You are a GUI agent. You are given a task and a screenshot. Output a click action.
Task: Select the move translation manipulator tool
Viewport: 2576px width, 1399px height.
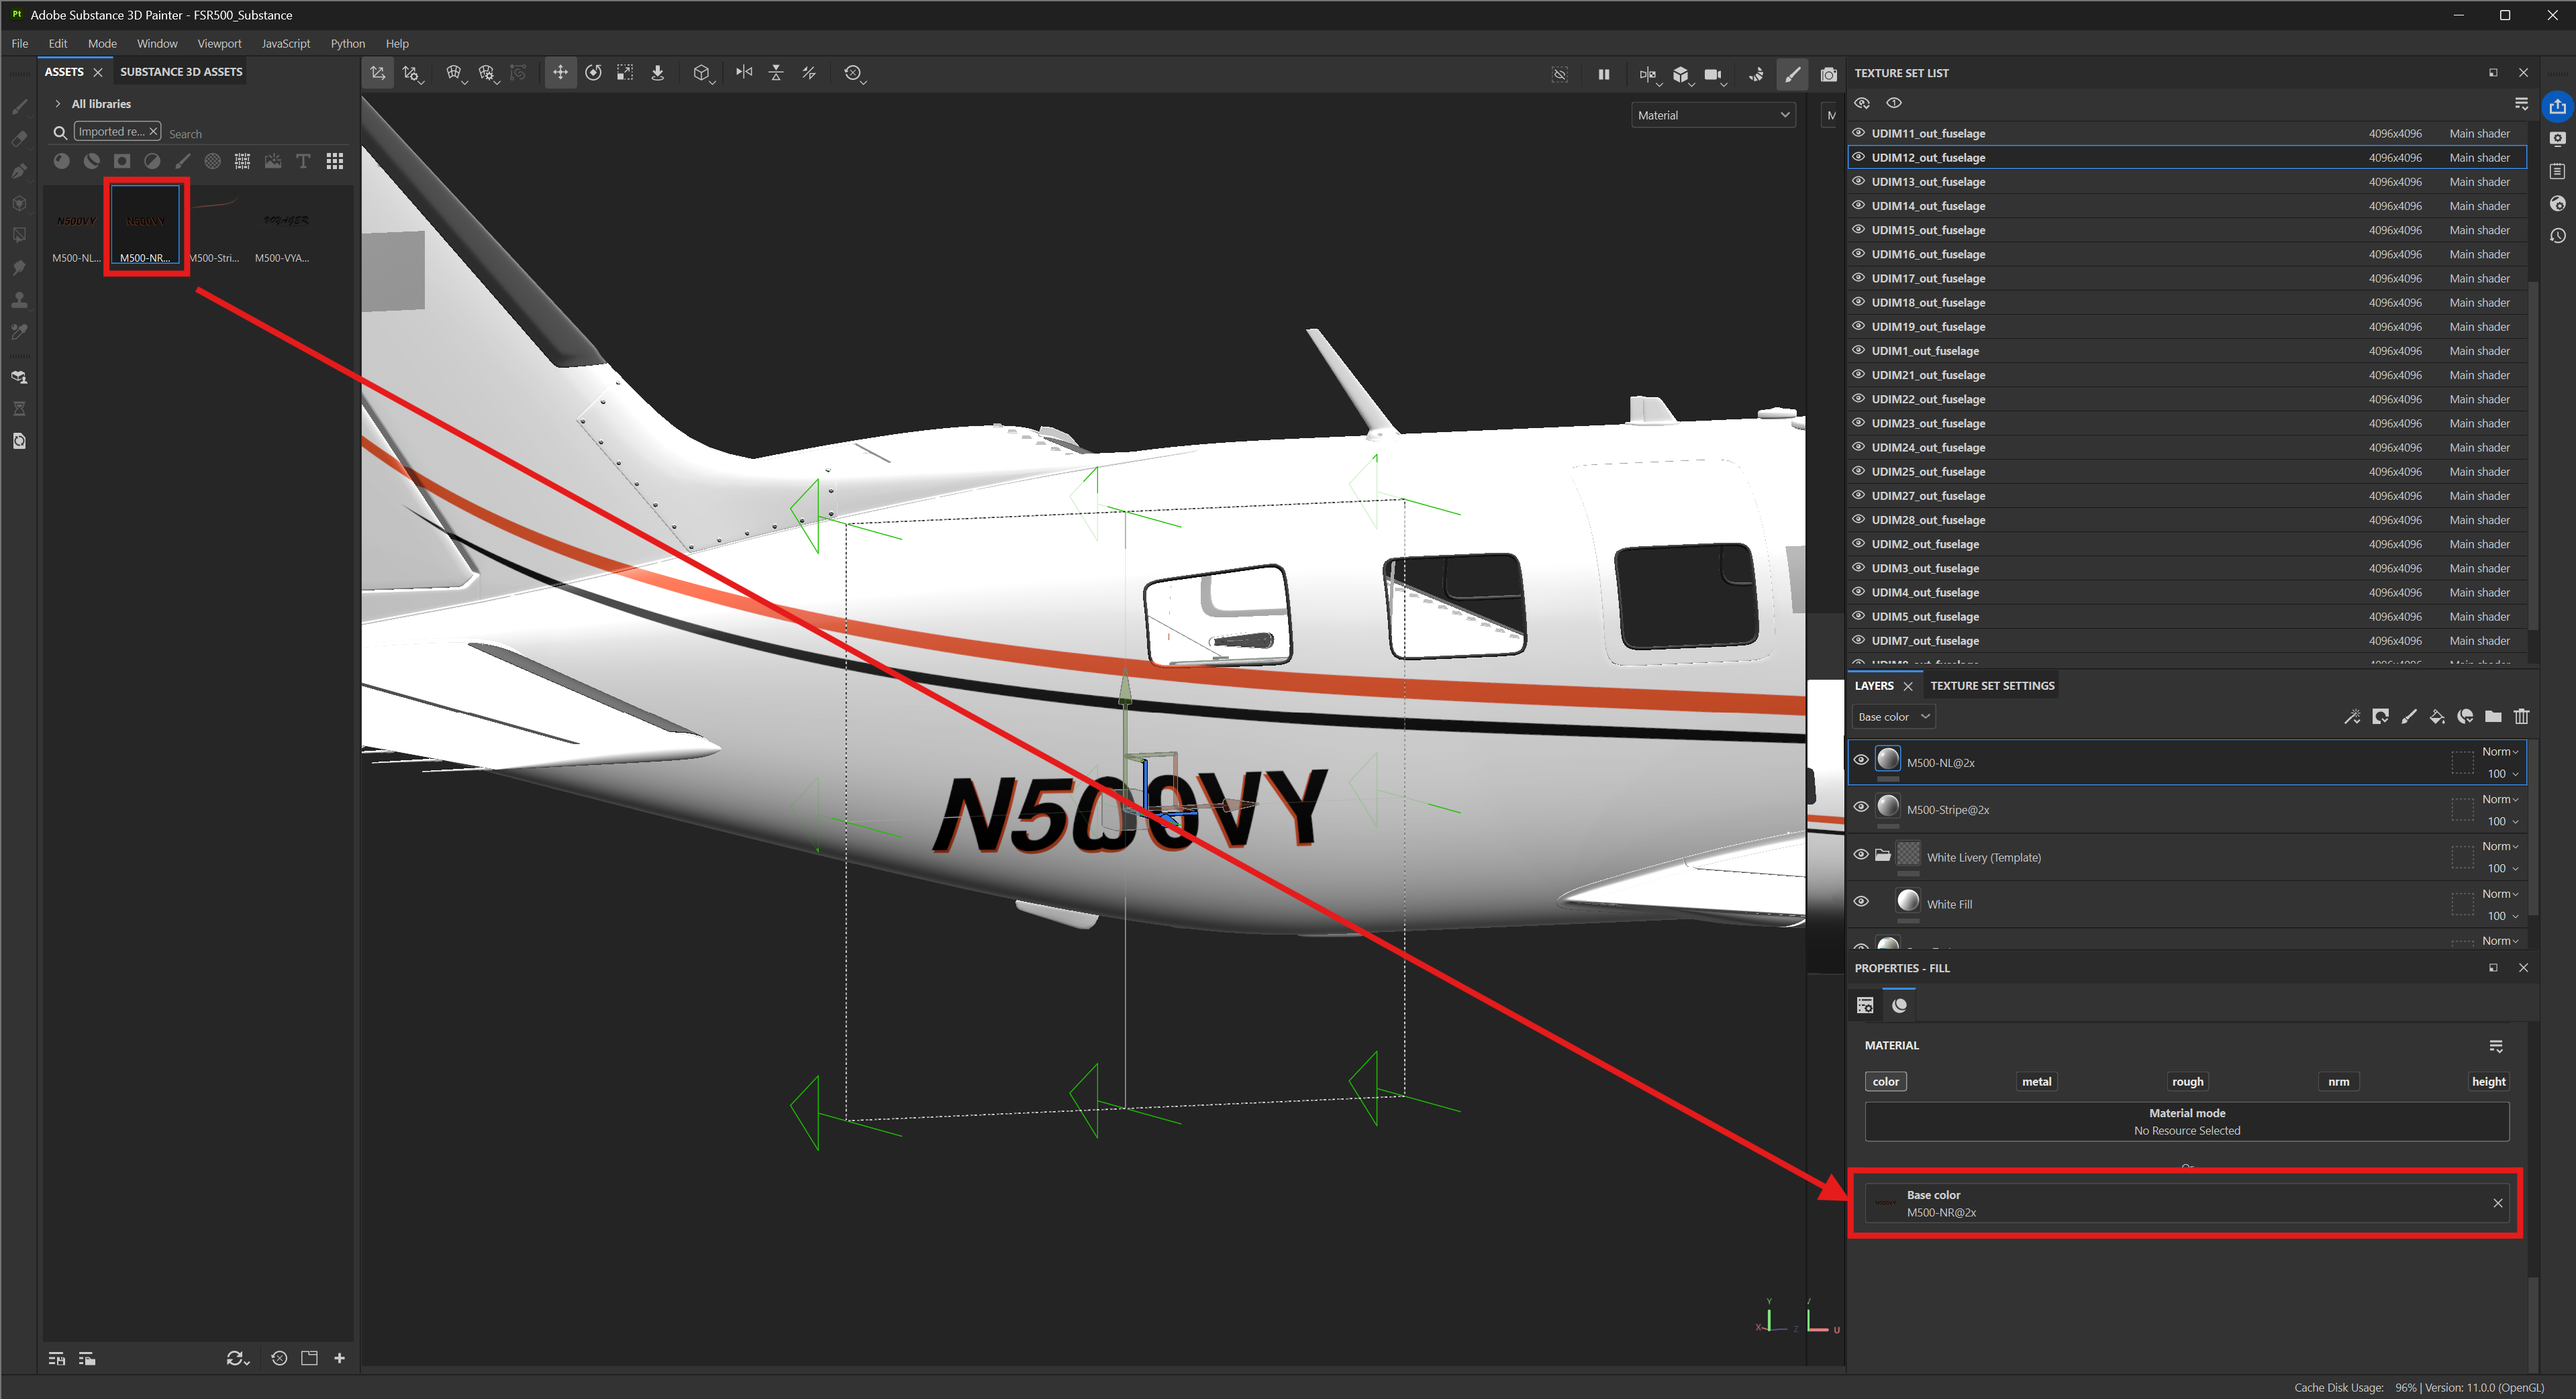[x=560, y=73]
